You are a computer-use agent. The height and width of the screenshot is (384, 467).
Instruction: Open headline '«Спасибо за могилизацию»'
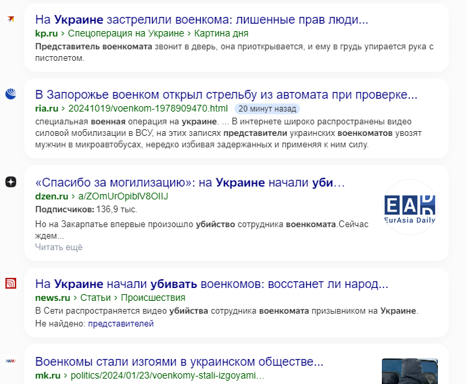click(x=190, y=183)
